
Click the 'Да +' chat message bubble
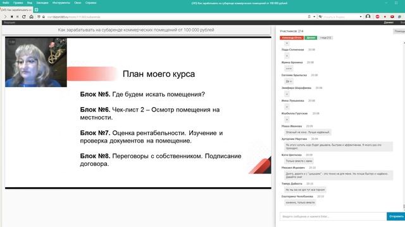click(x=289, y=81)
